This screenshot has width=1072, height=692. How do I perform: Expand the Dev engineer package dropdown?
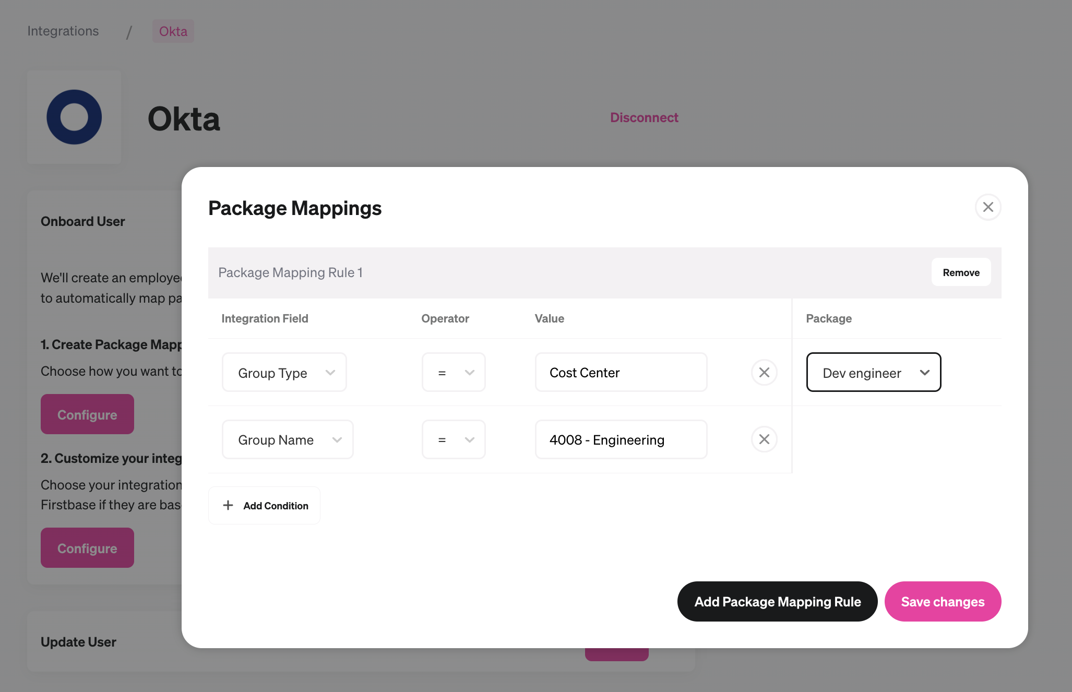(874, 373)
